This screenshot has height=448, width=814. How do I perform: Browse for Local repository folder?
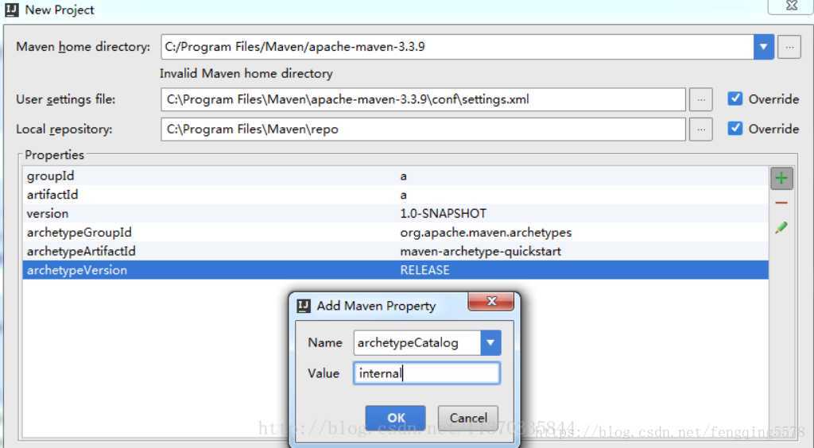point(701,129)
